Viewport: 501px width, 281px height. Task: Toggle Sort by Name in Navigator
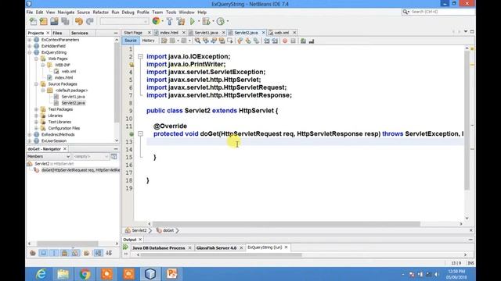pyautogui.click(x=98, y=253)
